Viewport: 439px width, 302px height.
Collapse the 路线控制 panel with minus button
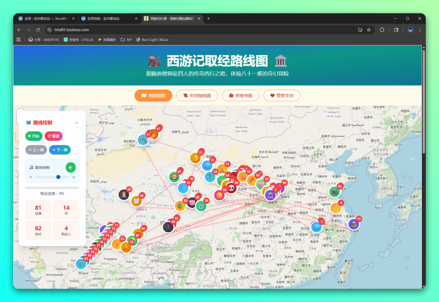pyautogui.click(x=76, y=123)
